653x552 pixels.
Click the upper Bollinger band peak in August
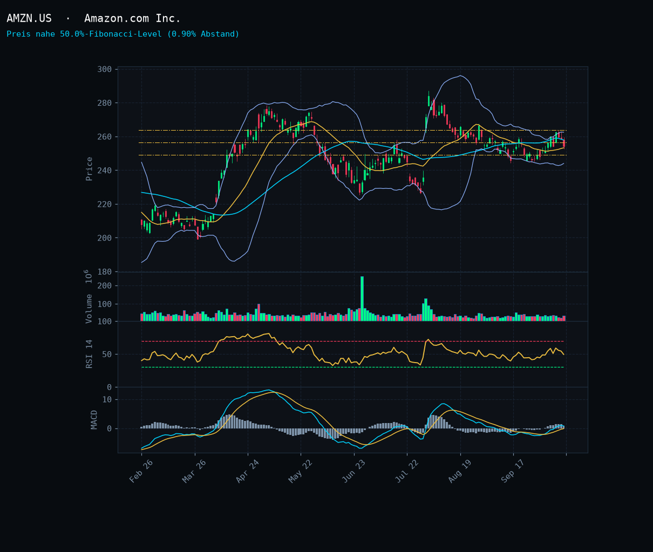460,76
